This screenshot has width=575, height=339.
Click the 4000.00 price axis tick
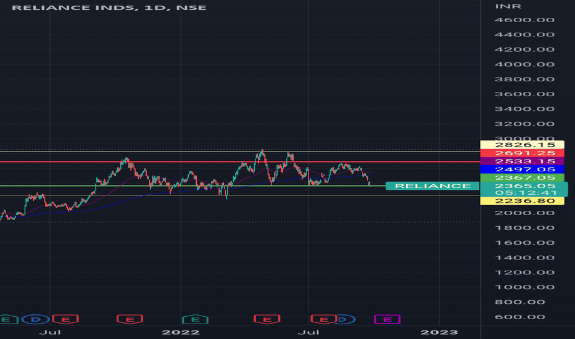pyautogui.click(x=524, y=65)
